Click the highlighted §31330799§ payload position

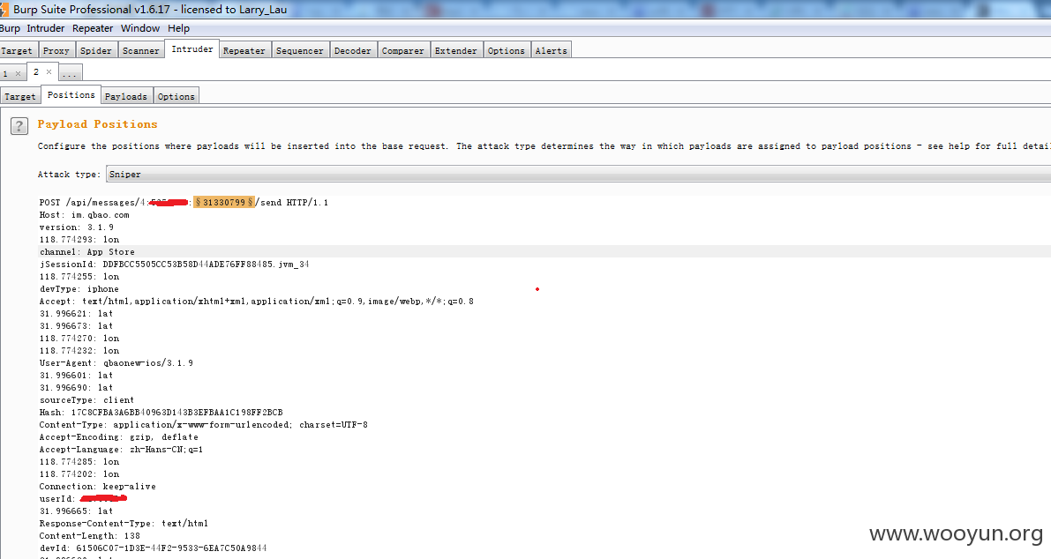pos(224,202)
